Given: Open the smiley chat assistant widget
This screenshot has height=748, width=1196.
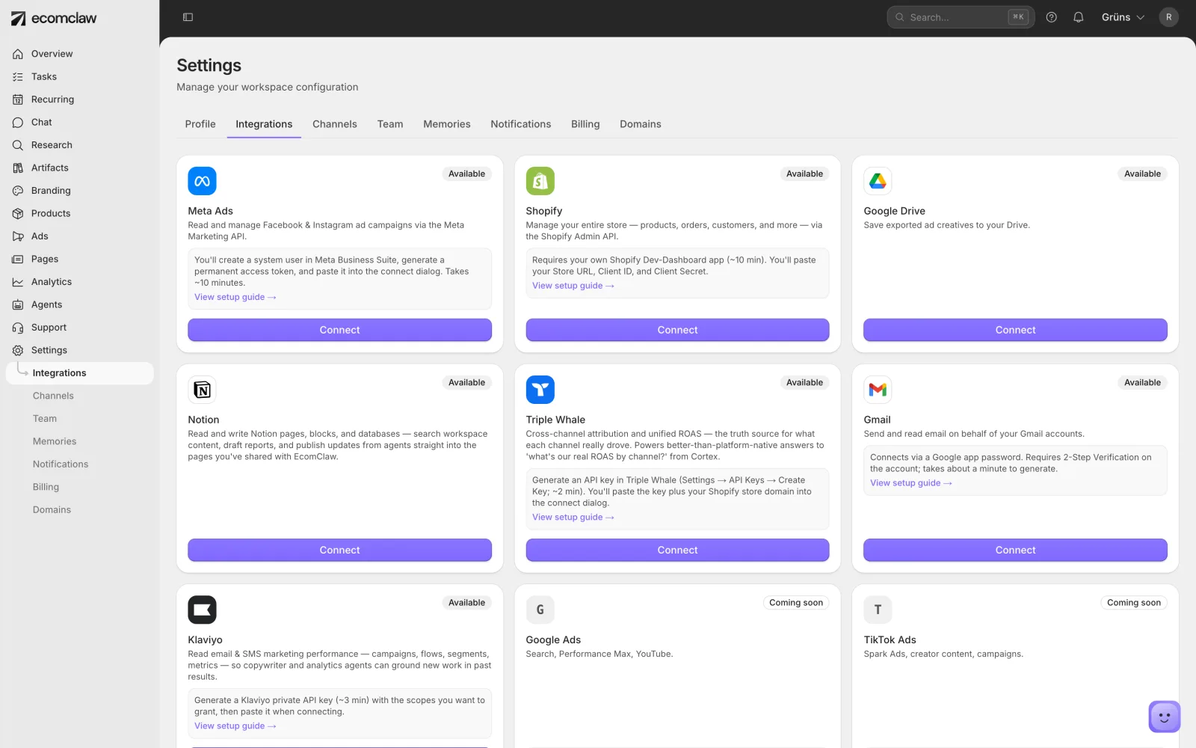Looking at the screenshot, I should pos(1165,717).
